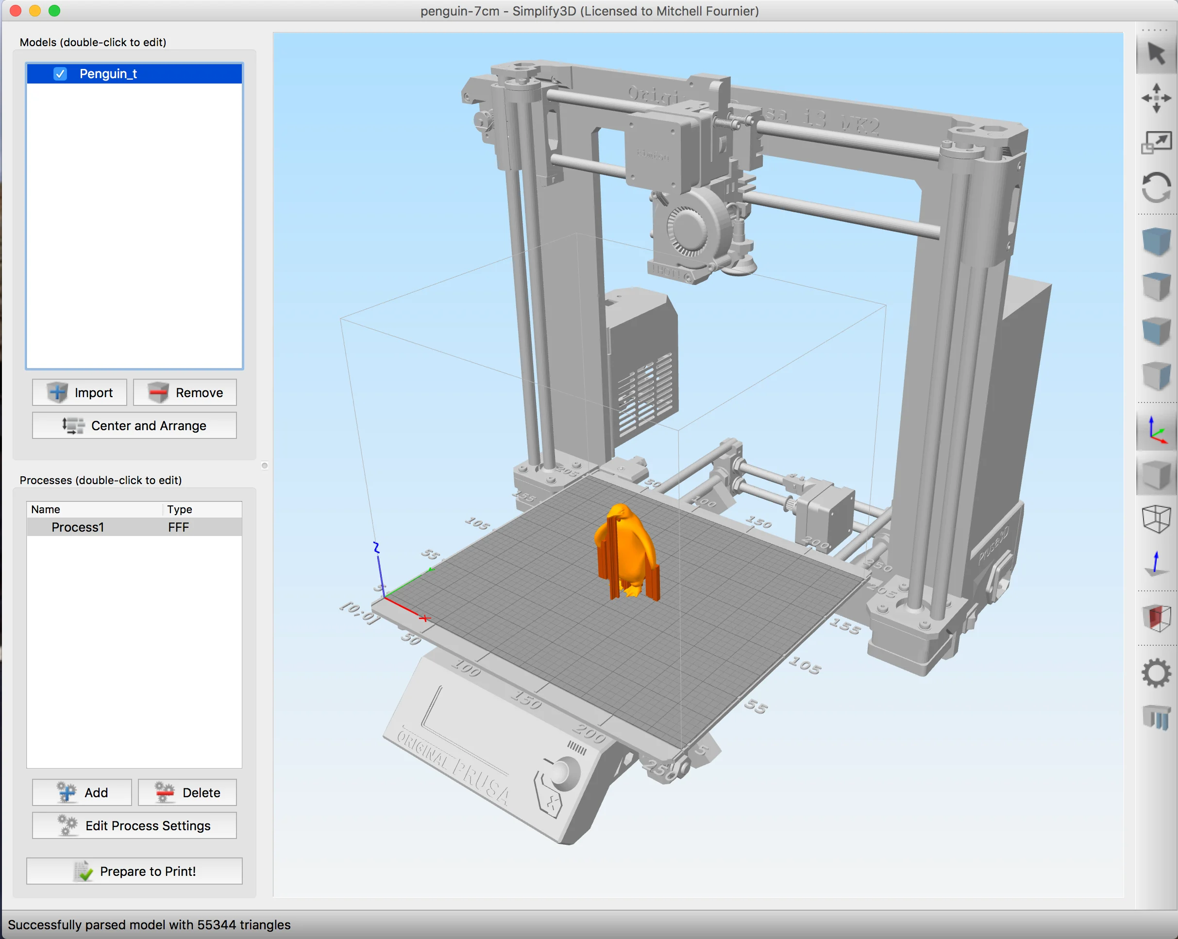Toggle solid model rendering

point(1156,475)
